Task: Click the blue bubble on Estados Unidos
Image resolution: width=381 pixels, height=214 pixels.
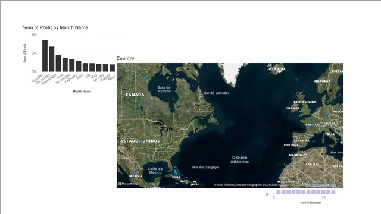Action: coord(140,142)
